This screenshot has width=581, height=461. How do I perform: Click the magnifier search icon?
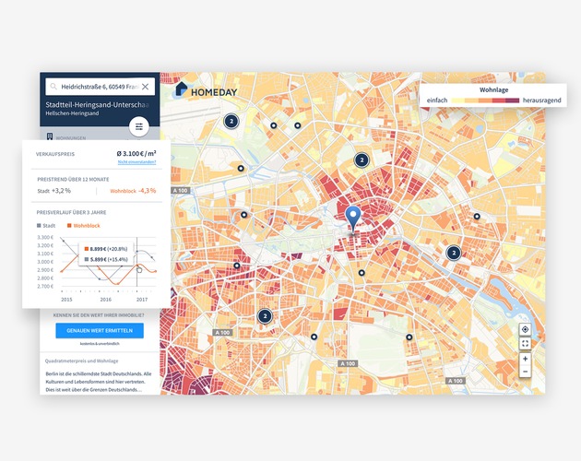53,87
